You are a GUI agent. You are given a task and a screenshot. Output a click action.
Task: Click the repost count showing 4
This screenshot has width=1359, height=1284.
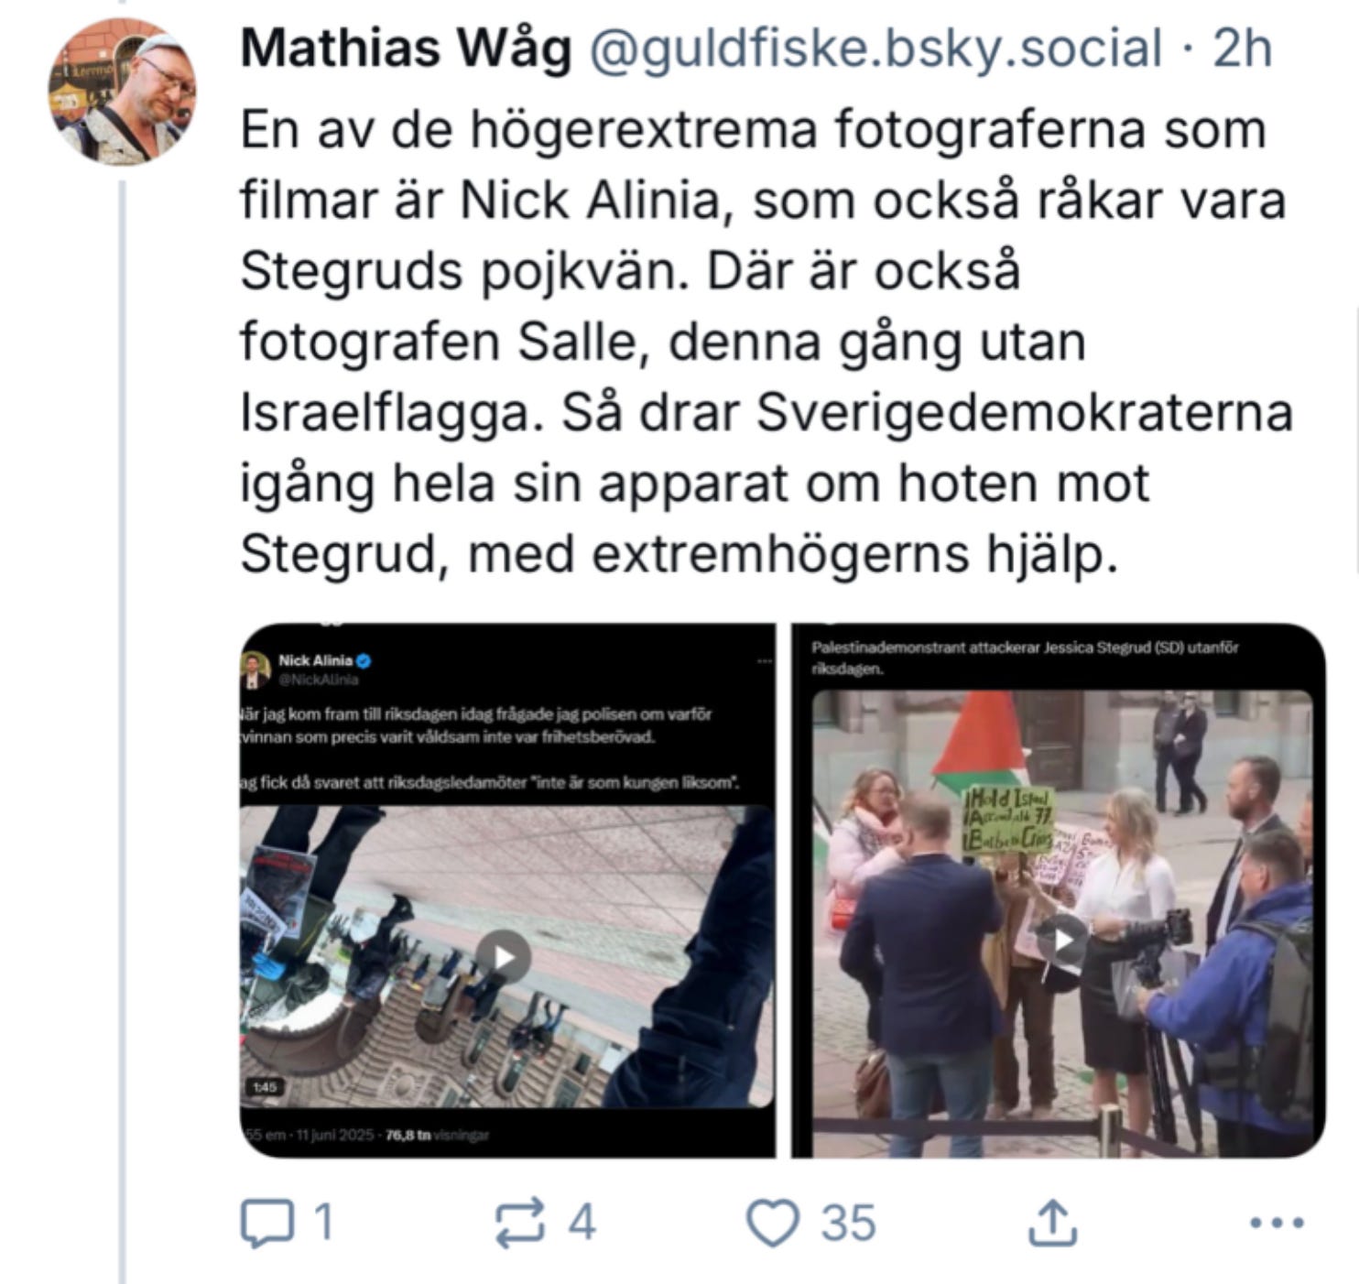(x=582, y=1224)
